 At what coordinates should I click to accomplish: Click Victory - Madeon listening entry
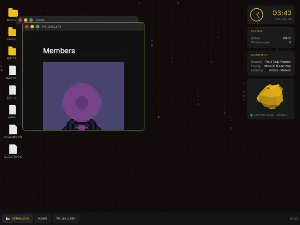pos(279,70)
